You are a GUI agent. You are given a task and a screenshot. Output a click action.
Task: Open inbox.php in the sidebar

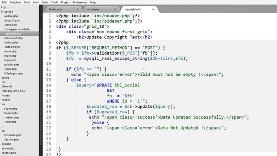coord(10,51)
